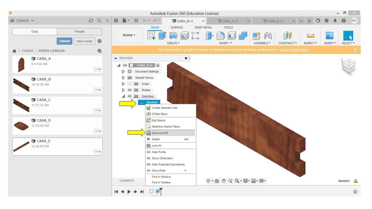Click the Upload button

tap(65, 41)
